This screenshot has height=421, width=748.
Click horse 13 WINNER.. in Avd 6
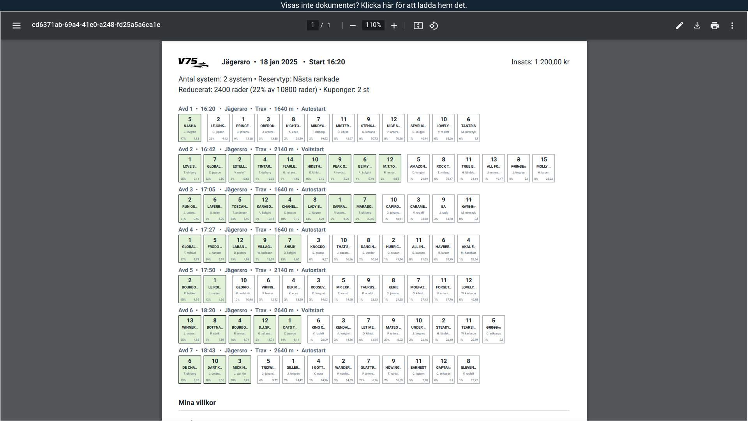click(190, 329)
